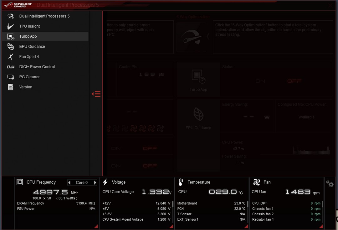Switch Turbo App status to ON

coord(260,81)
